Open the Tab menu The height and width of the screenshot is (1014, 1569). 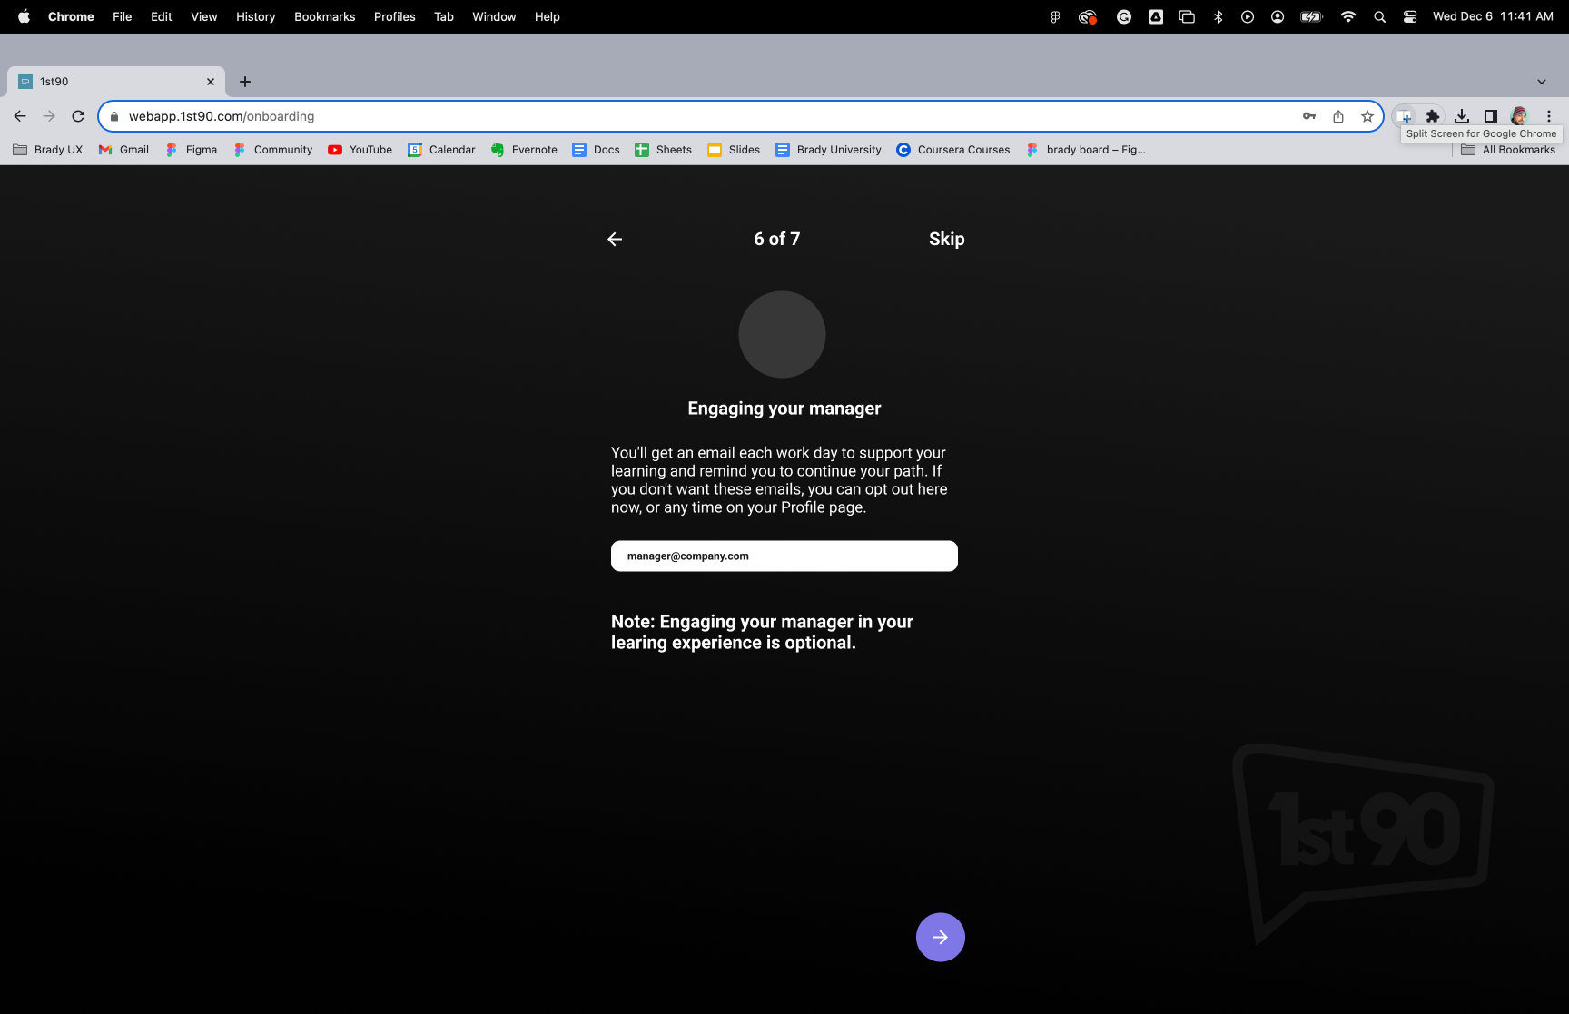click(x=443, y=16)
